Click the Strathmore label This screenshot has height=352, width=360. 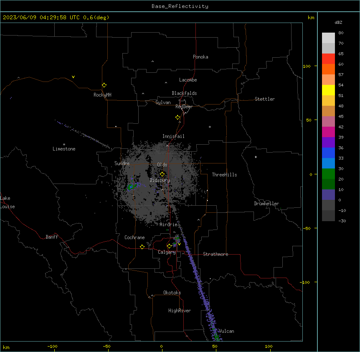click(215, 254)
